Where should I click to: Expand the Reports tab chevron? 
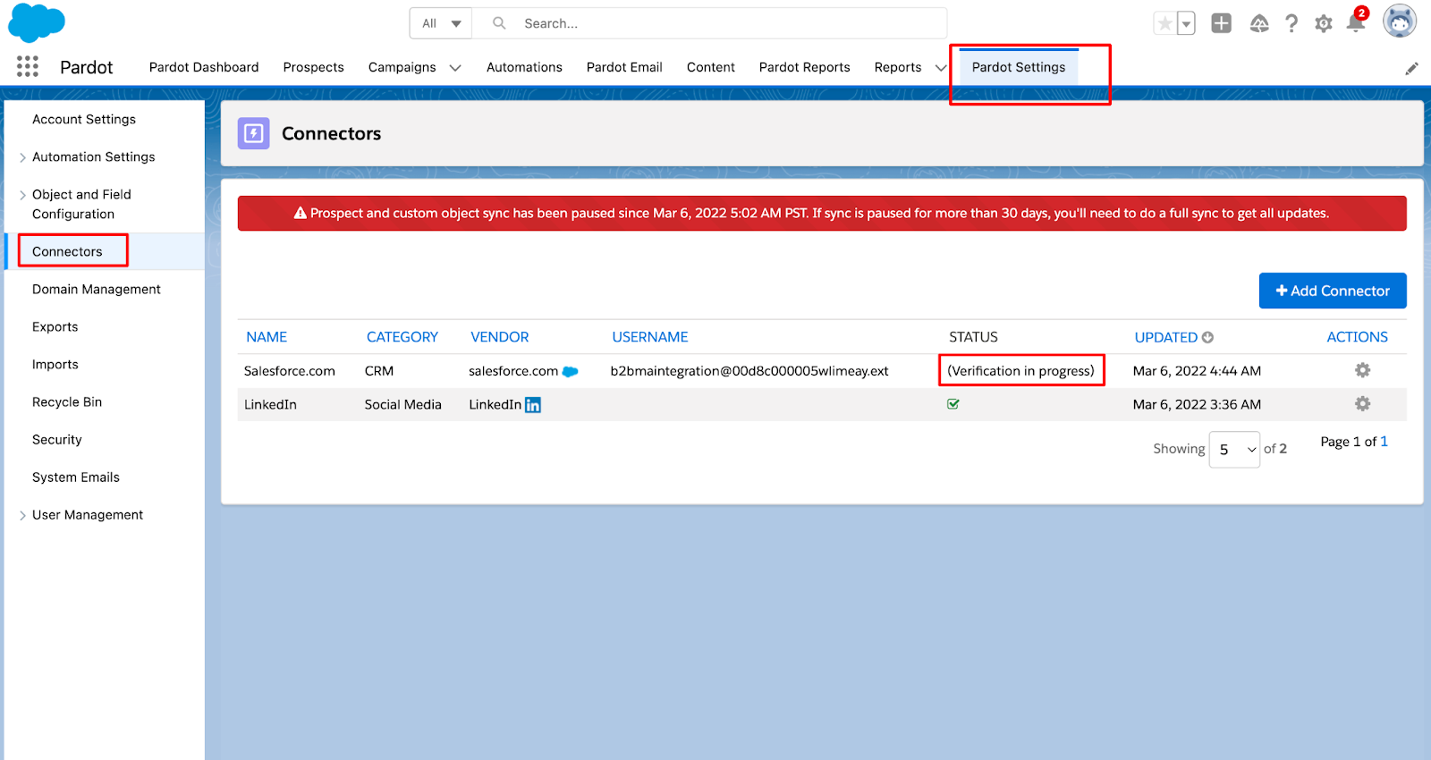(941, 68)
